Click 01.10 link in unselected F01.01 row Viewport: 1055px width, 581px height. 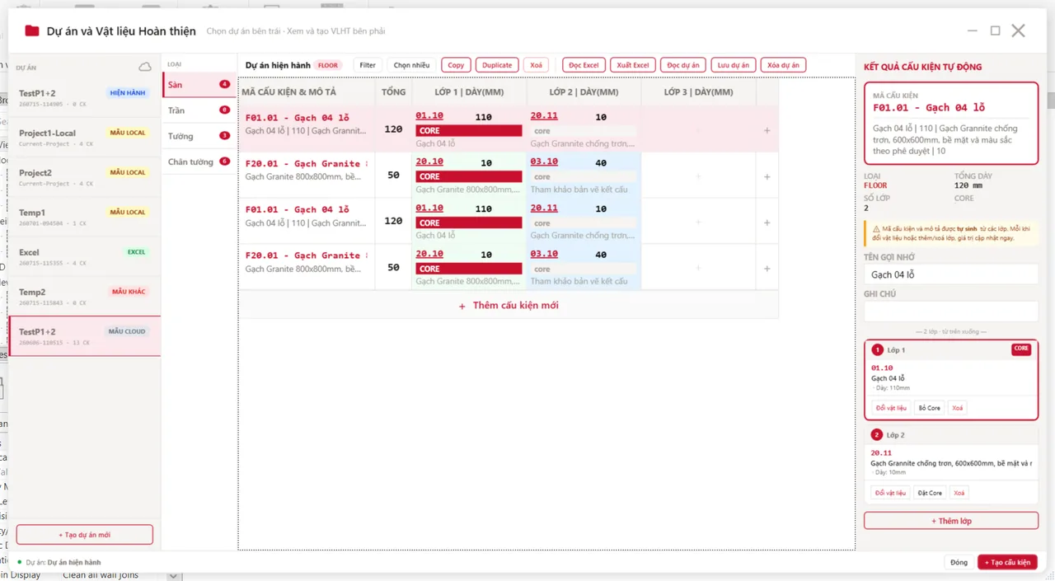pos(429,209)
